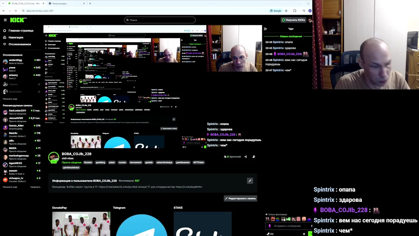Open DonatePay panel image

[x=81, y=224]
